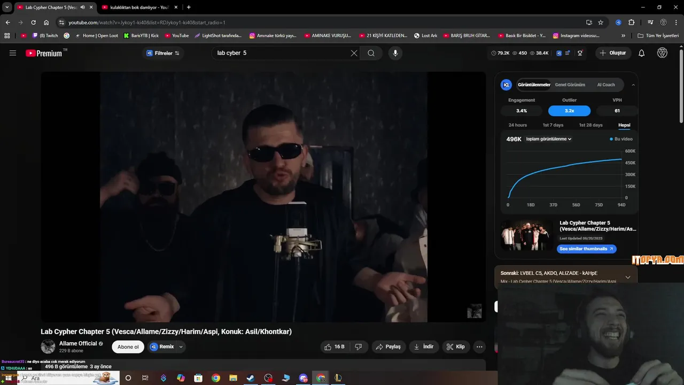Switch to the AI Coach tab

[x=606, y=84]
